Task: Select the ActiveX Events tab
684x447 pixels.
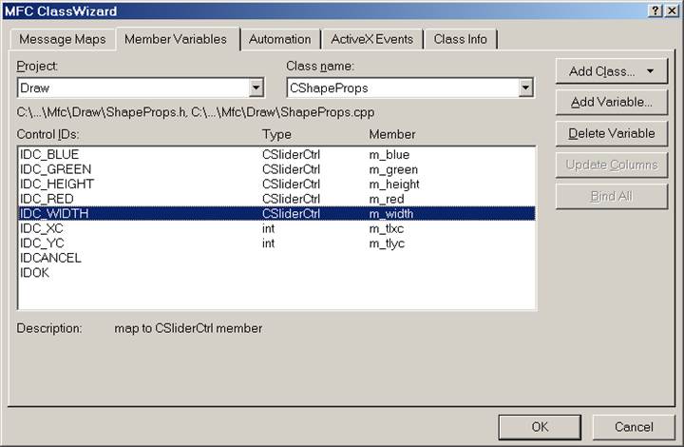Action: (371, 39)
